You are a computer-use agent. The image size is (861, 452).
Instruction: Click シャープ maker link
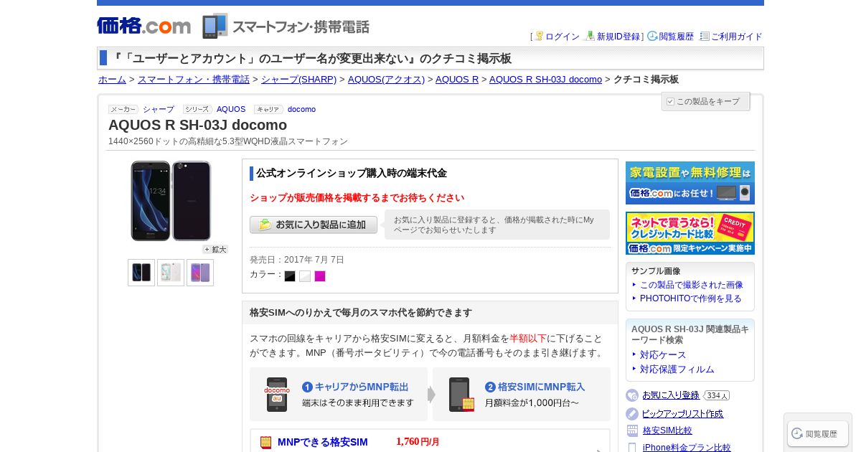[x=159, y=109]
